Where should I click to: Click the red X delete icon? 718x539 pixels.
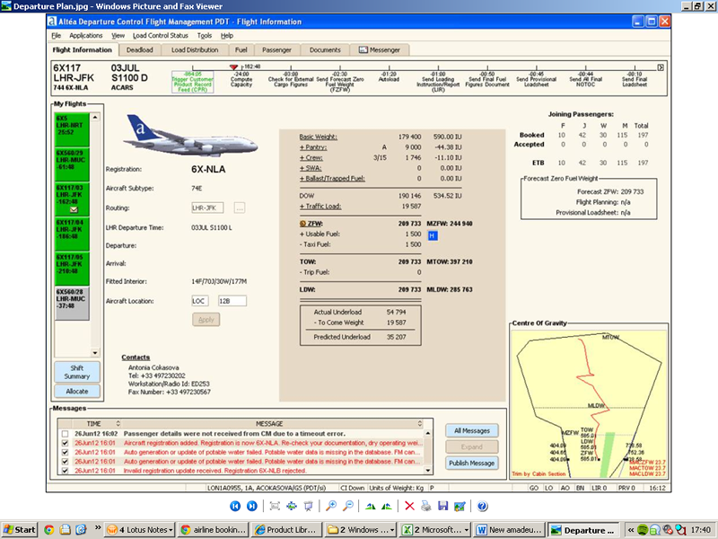pyautogui.click(x=409, y=506)
